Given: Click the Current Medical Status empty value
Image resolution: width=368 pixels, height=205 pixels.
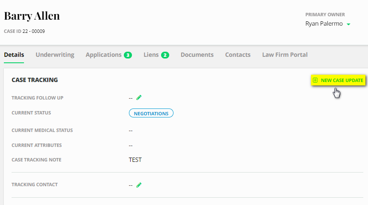Looking at the screenshot, I should [131, 130].
